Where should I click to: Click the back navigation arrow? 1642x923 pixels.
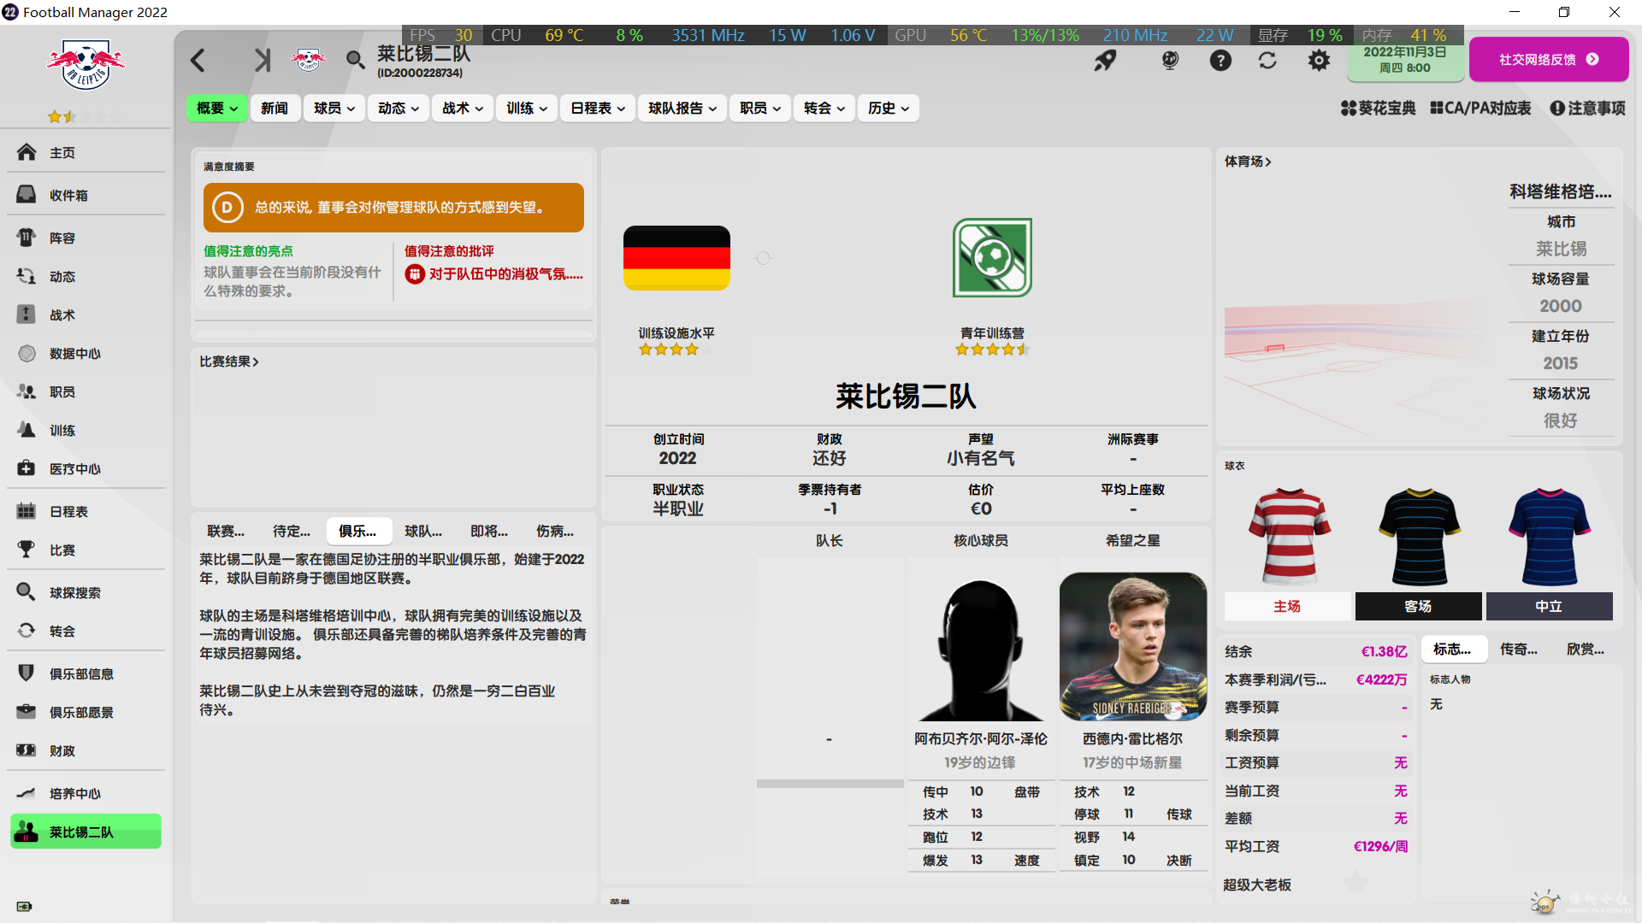[x=198, y=60]
